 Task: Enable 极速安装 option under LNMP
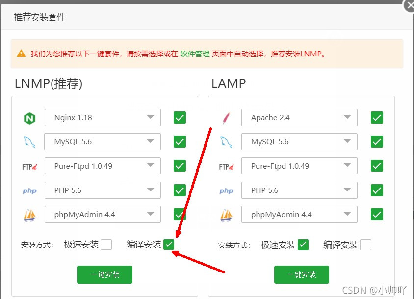(x=106, y=245)
